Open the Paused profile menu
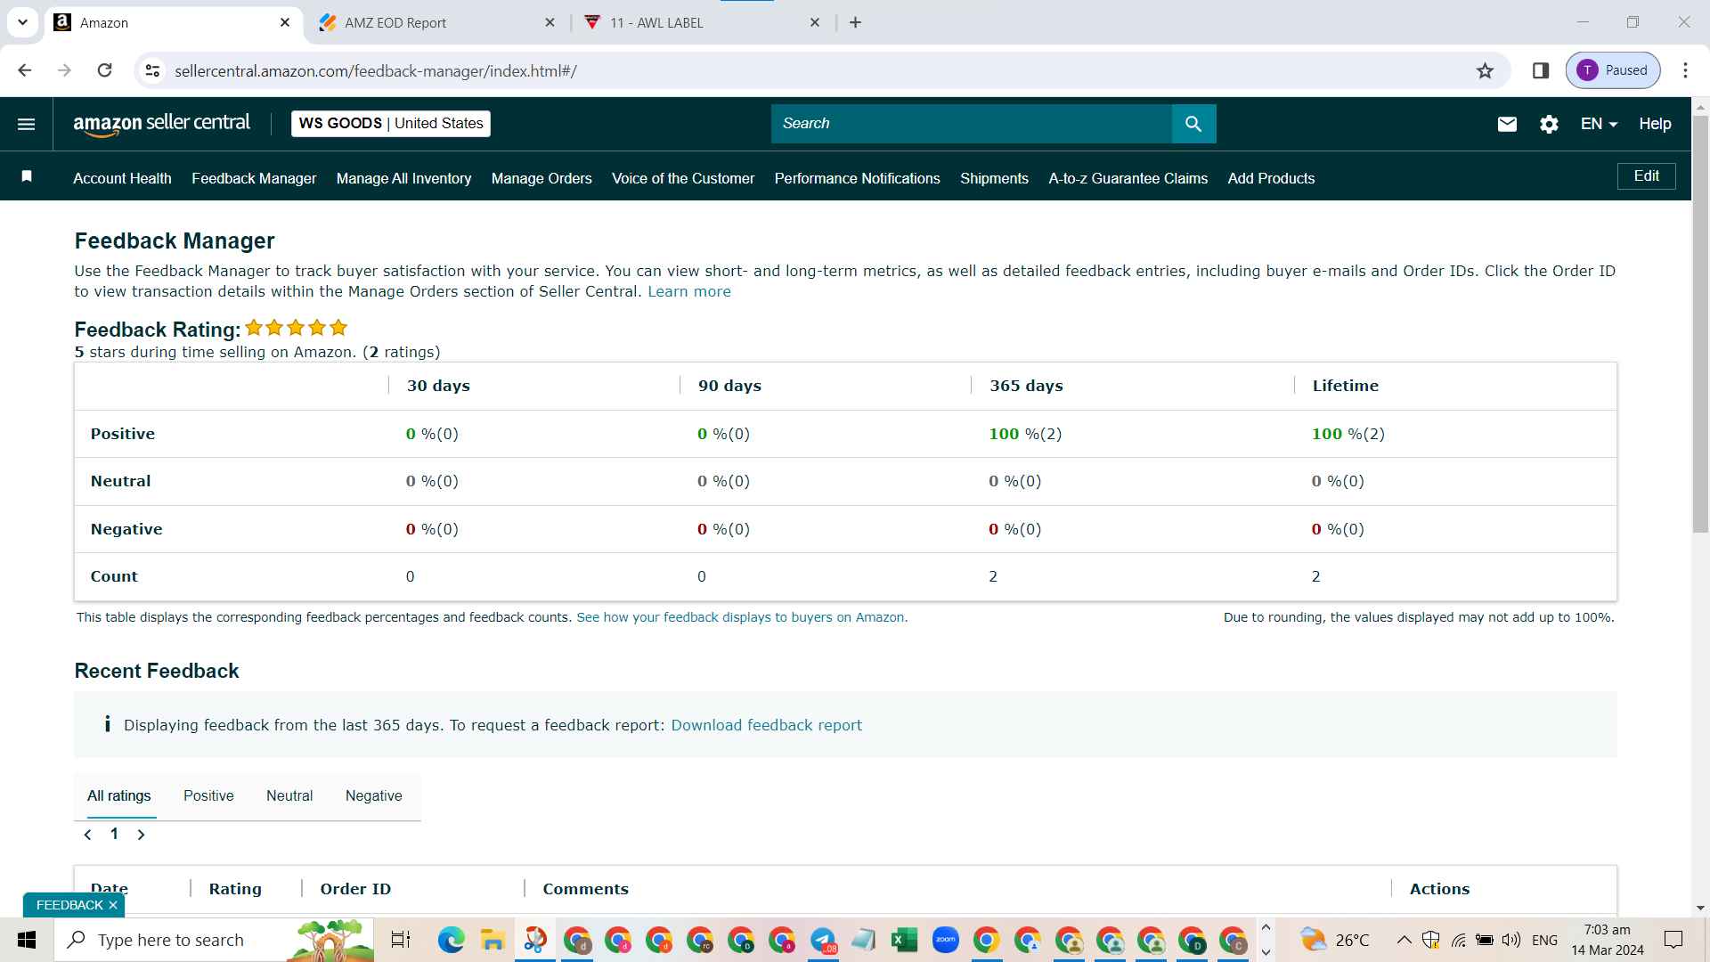The width and height of the screenshot is (1710, 962). (x=1613, y=70)
